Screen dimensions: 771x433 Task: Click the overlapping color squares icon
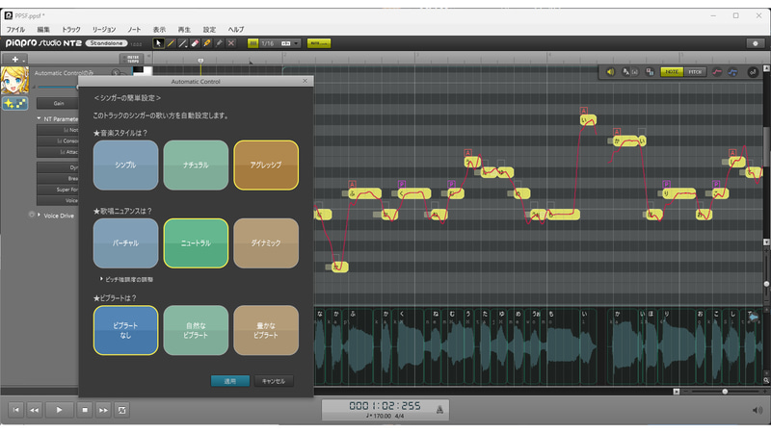[650, 72]
